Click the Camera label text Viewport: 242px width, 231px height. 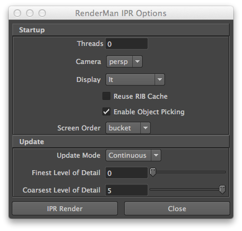88,61
